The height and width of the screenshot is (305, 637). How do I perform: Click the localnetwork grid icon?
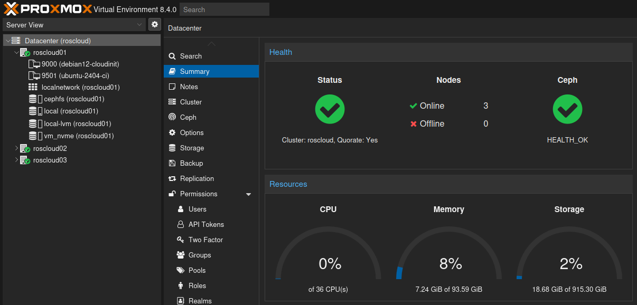(33, 87)
